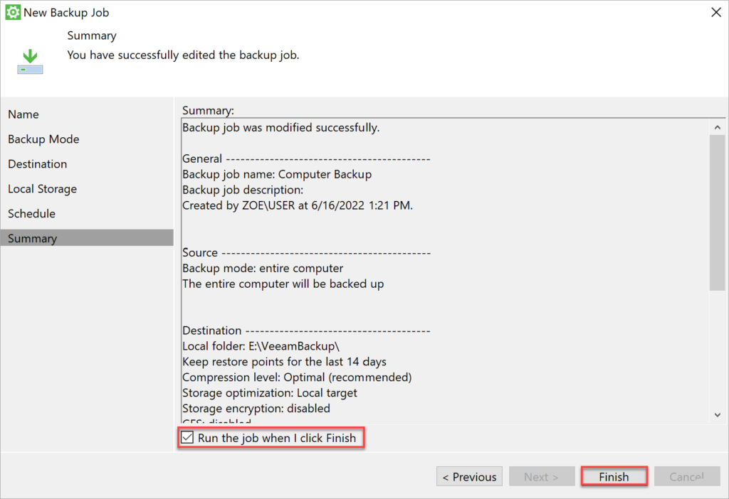This screenshot has width=729, height=499.
Task: Click the Veeam gear icon in title bar
Action: pos(12,12)
